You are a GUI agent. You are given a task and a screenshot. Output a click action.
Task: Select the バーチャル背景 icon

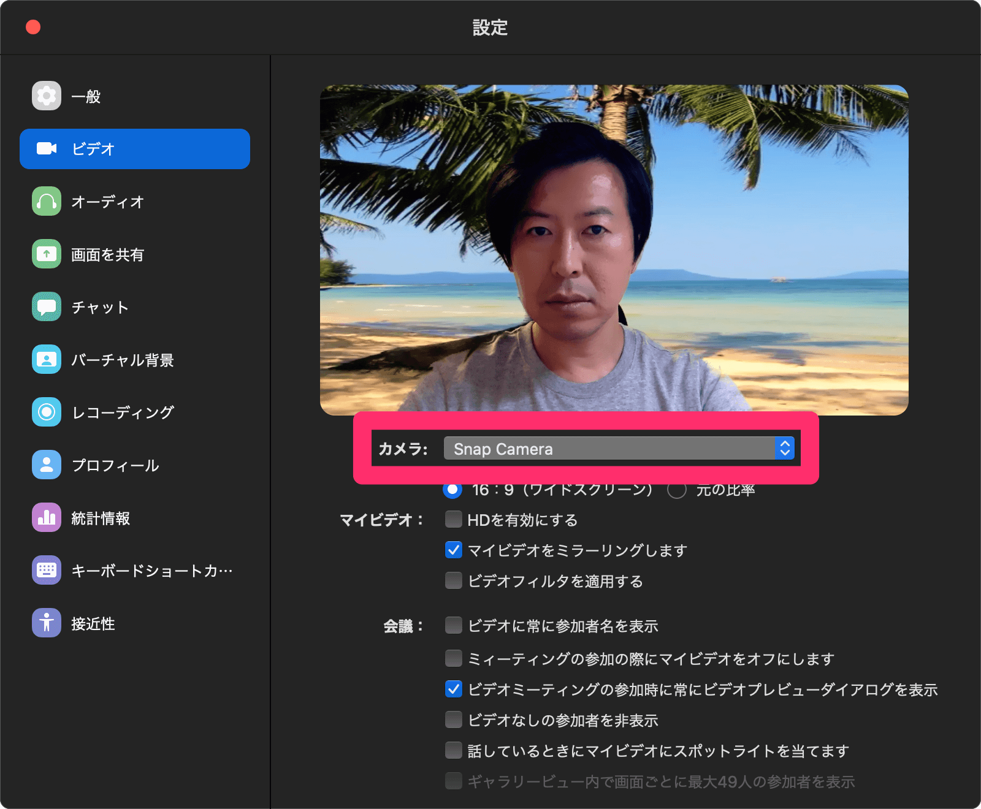(x=46, y=360)
